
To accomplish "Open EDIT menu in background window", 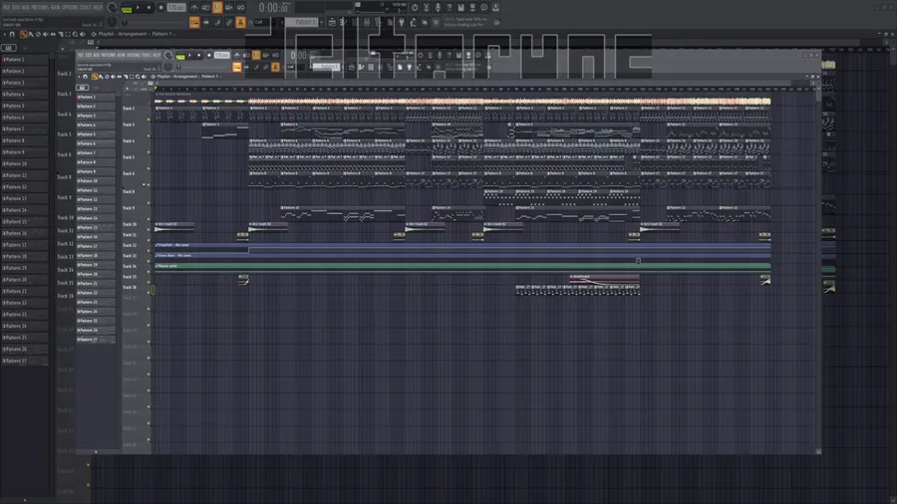I will pos(16,7).
